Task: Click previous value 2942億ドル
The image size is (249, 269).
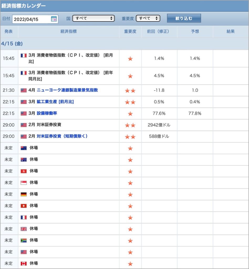Action: (159, 125)
